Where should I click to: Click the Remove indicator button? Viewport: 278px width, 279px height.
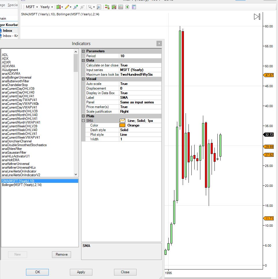click(x=61, y=254)
